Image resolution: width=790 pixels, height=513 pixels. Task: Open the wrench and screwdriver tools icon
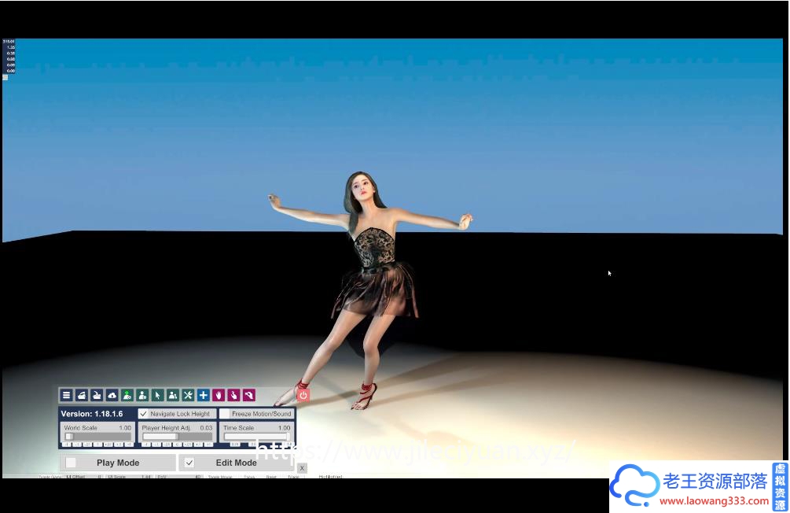tap(188, 395)
